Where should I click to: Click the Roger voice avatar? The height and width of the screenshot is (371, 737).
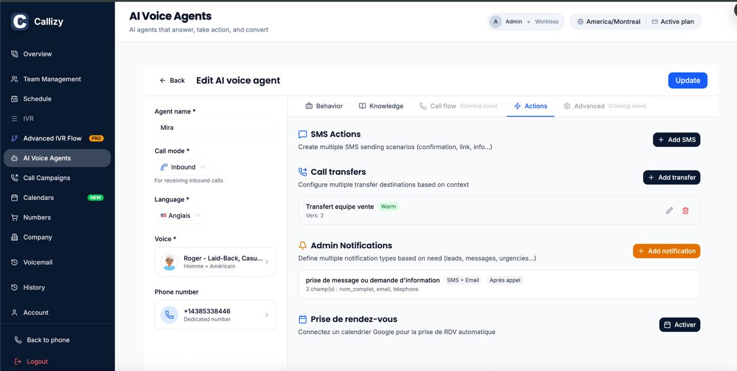[169, 262]
